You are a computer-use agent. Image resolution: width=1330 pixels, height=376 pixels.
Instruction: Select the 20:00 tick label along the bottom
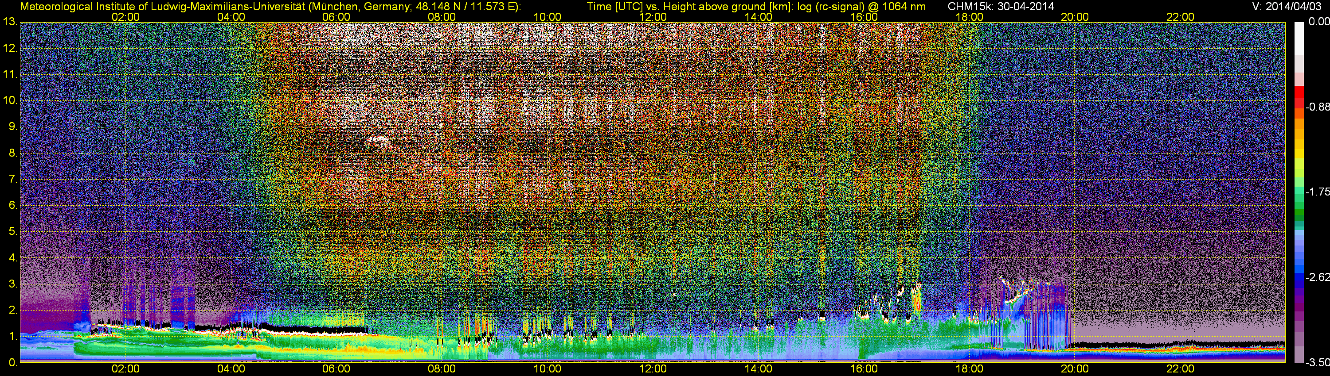click(x=1075, y=369)
